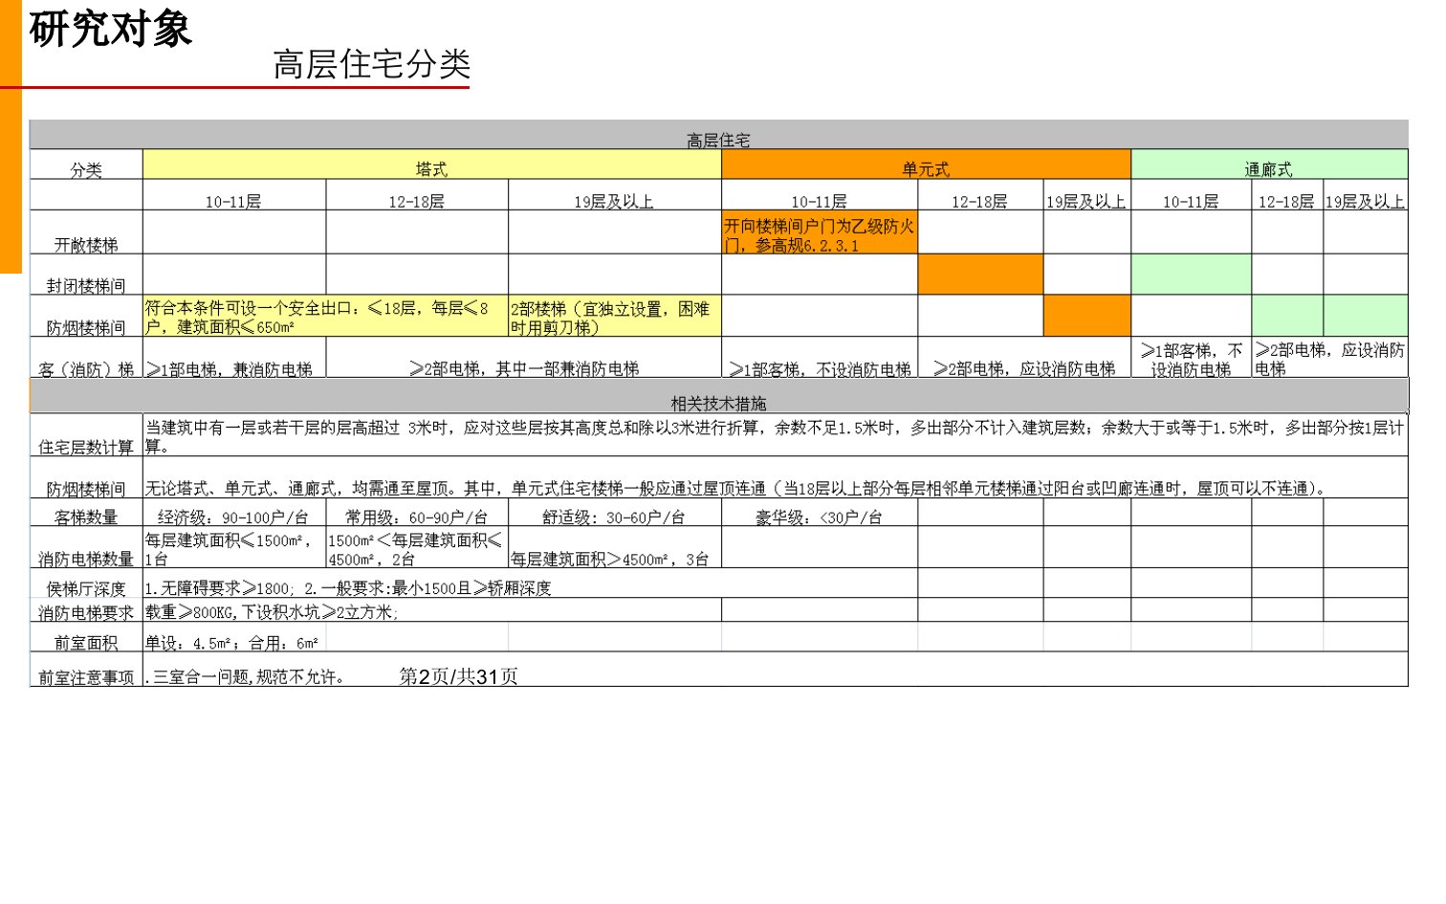1446x904 pixels.
Task: Click page indicator 第2页/共31页
Action: [x=458, y=676]
